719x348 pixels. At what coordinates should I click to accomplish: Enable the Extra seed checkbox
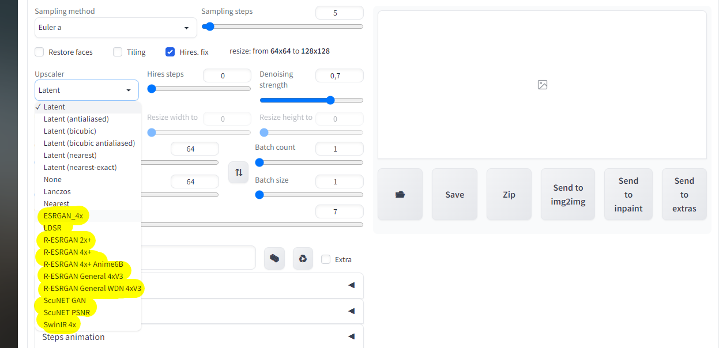click(x=326, y=259)
